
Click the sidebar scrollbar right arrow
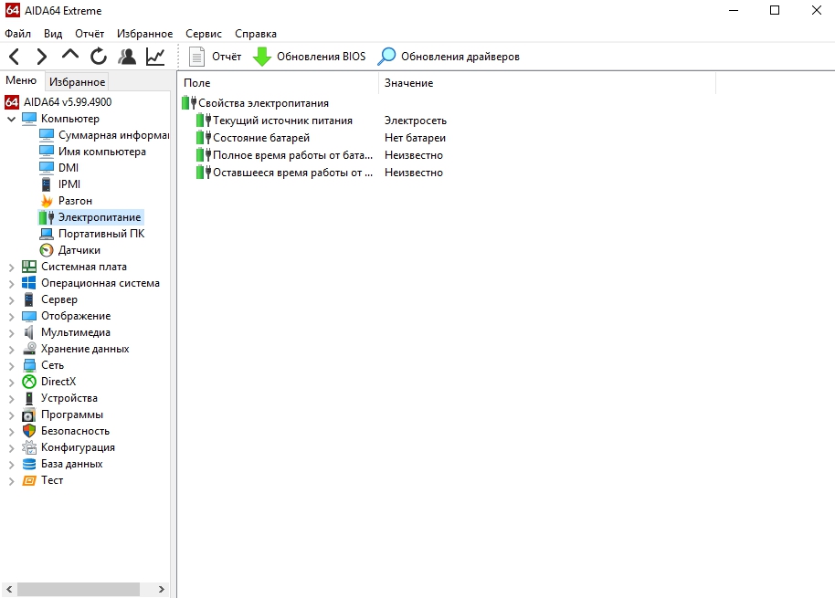point(162,589)
